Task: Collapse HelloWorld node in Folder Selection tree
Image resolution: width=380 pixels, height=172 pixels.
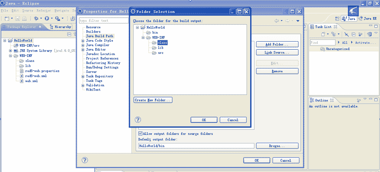Action: pos(137,28)
